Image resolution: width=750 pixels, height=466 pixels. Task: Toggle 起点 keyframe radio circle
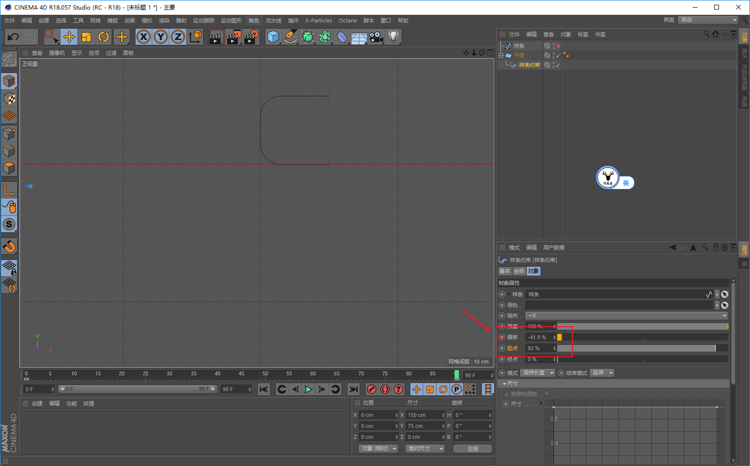pyautogui.click(x=502, y=348)
